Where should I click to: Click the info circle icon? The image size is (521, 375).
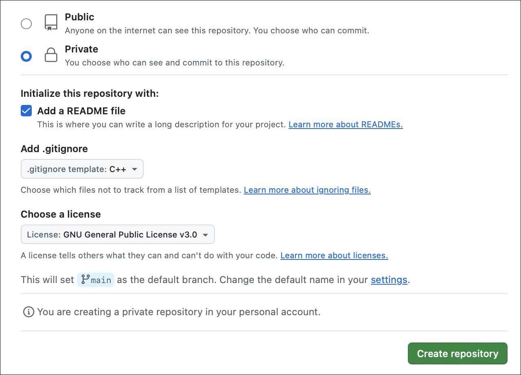click(28, 312)
